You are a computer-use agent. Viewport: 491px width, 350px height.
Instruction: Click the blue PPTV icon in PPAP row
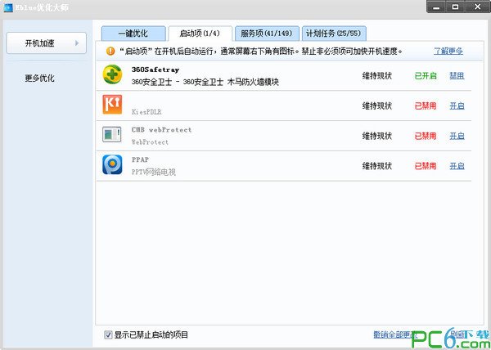pyautogui.click(x=112, y=164)
